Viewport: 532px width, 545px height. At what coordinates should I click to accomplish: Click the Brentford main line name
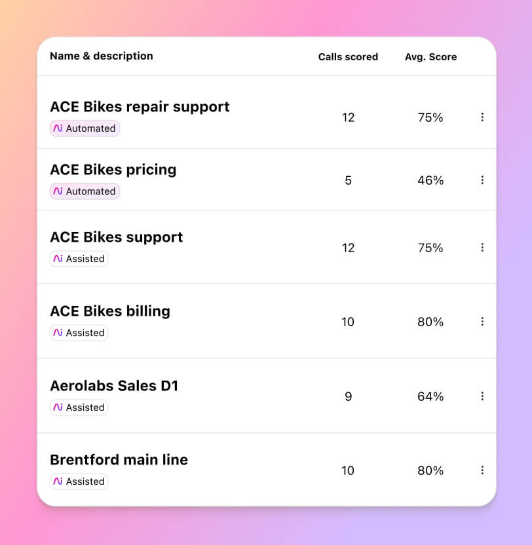(119, 459)
